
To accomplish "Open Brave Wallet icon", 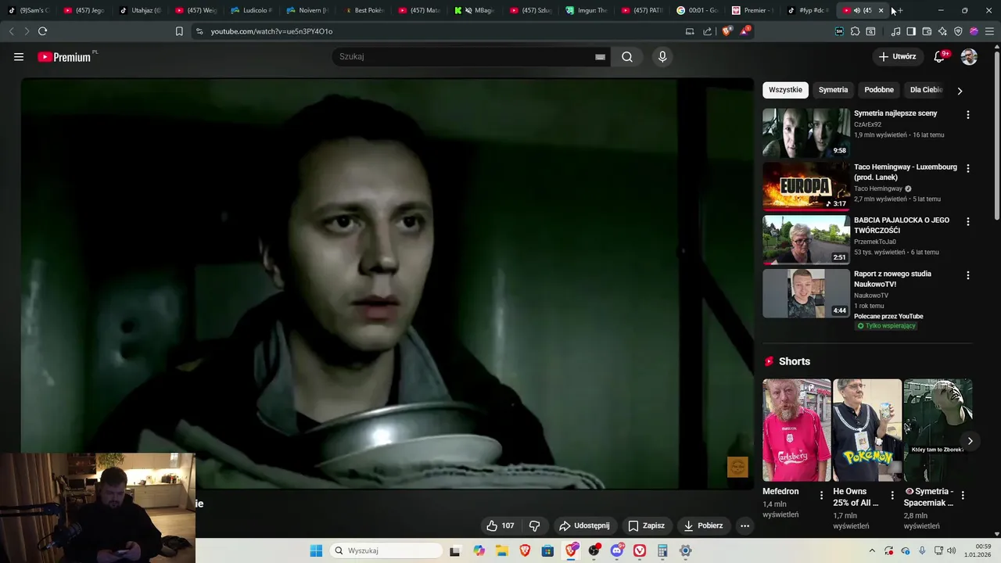I will point(927,31).
